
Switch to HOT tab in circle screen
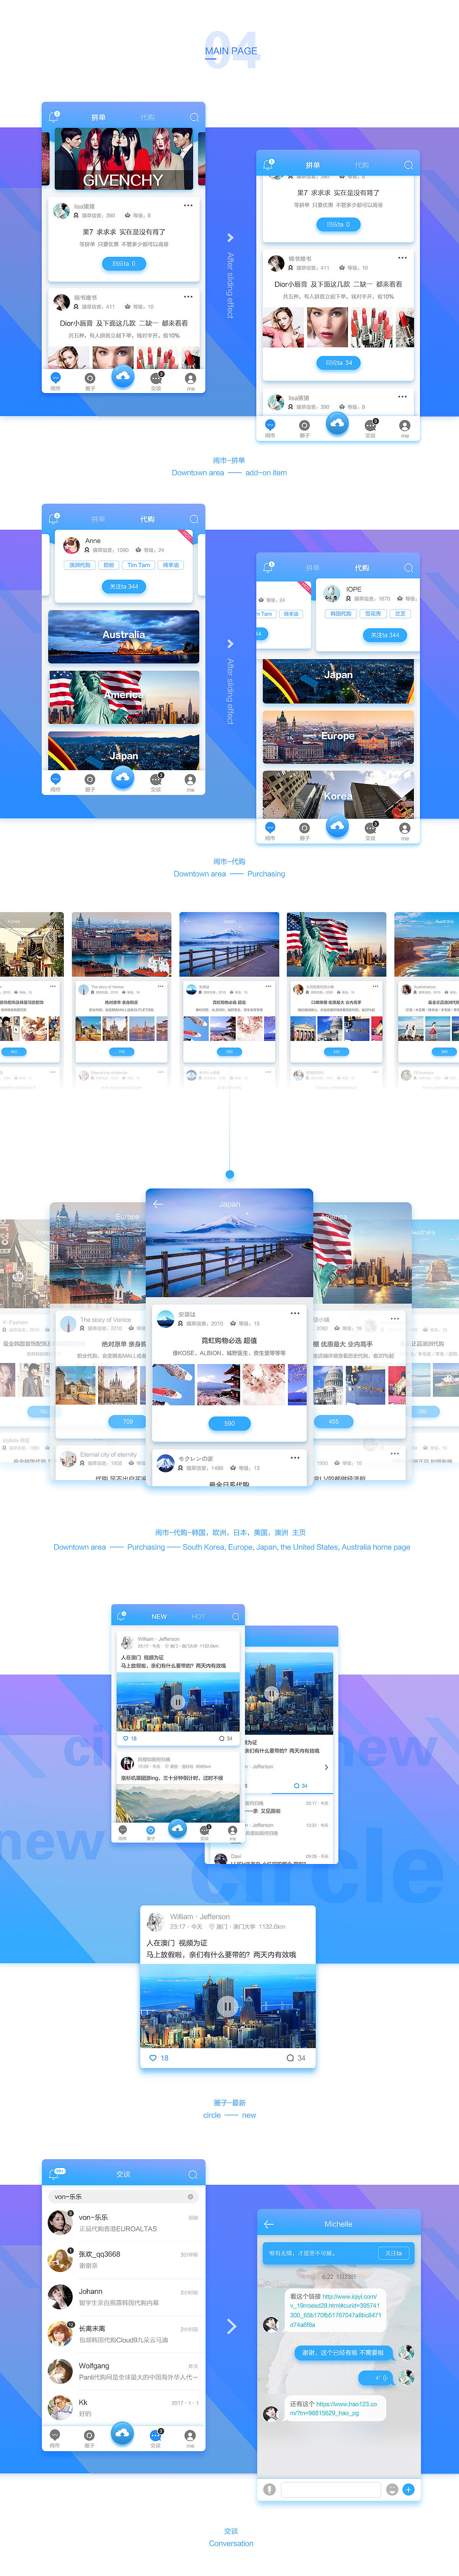198,1616
